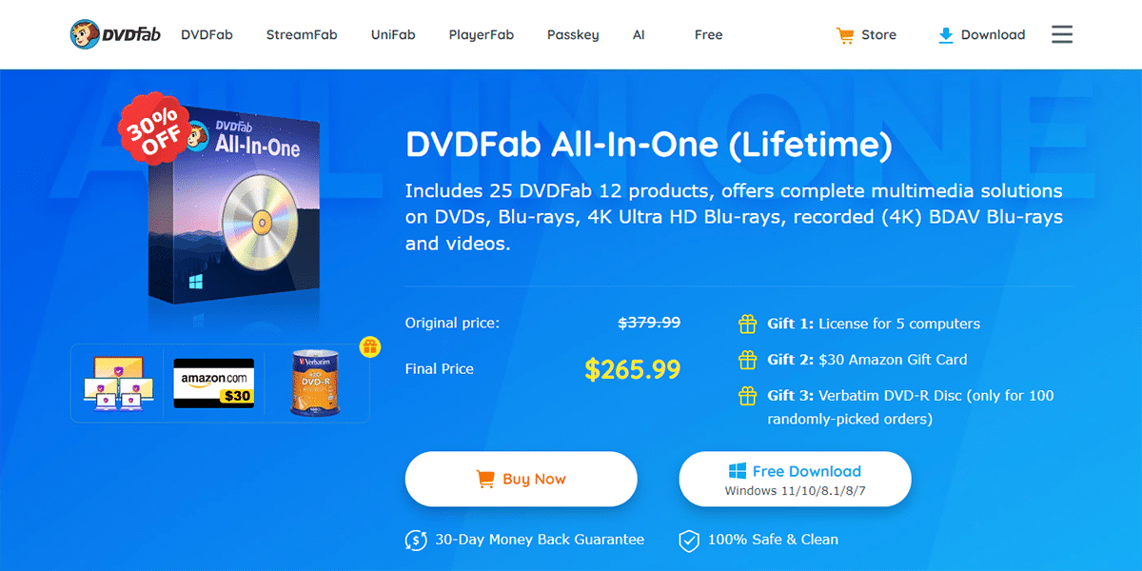Click Free Download for Windows button
Viewport: 1142px width, 571px height.
795,479
